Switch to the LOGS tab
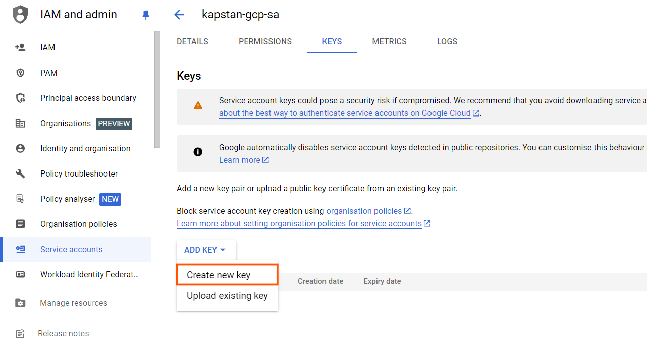Screen dimensions: 647x348 click(447, 41)
